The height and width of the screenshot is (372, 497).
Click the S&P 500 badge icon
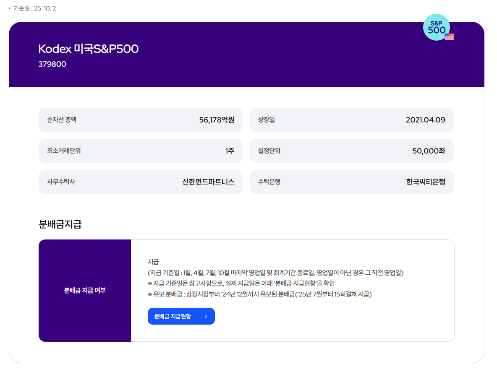[x=437, y=28]
